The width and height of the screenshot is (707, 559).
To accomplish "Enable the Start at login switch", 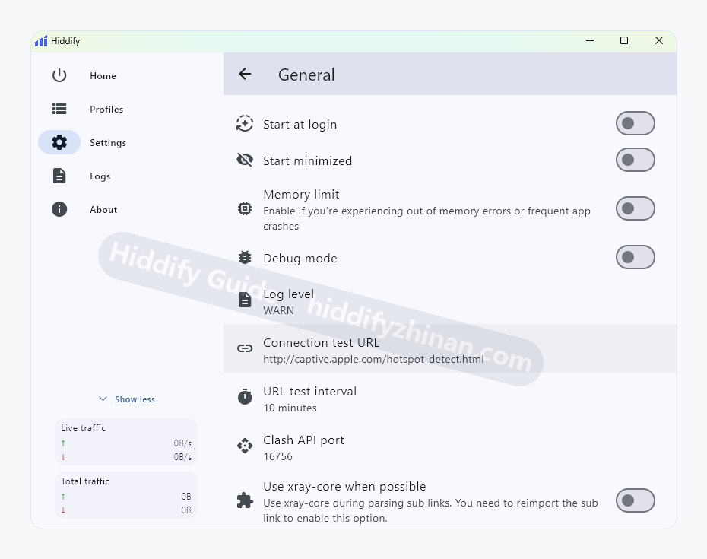I will click(636, 123).
